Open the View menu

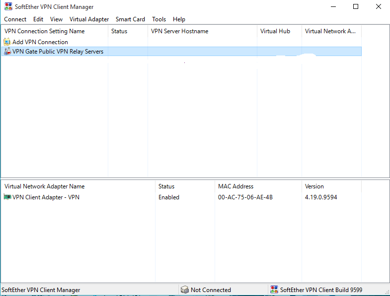coord(56,19)
